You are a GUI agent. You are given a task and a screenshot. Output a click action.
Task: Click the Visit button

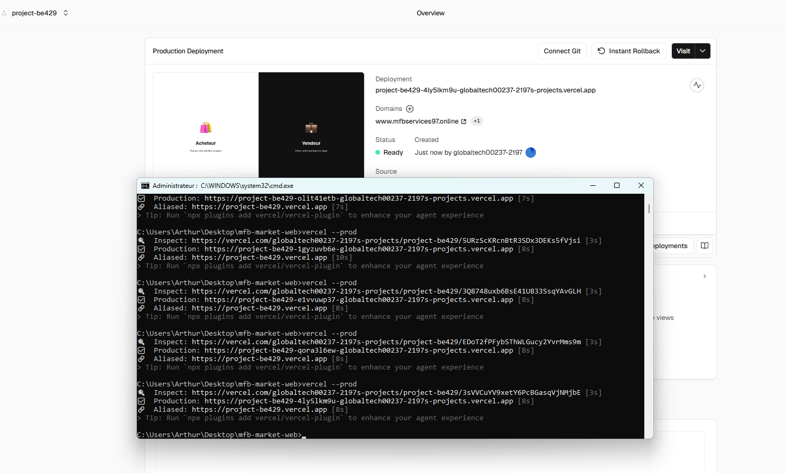683,51
